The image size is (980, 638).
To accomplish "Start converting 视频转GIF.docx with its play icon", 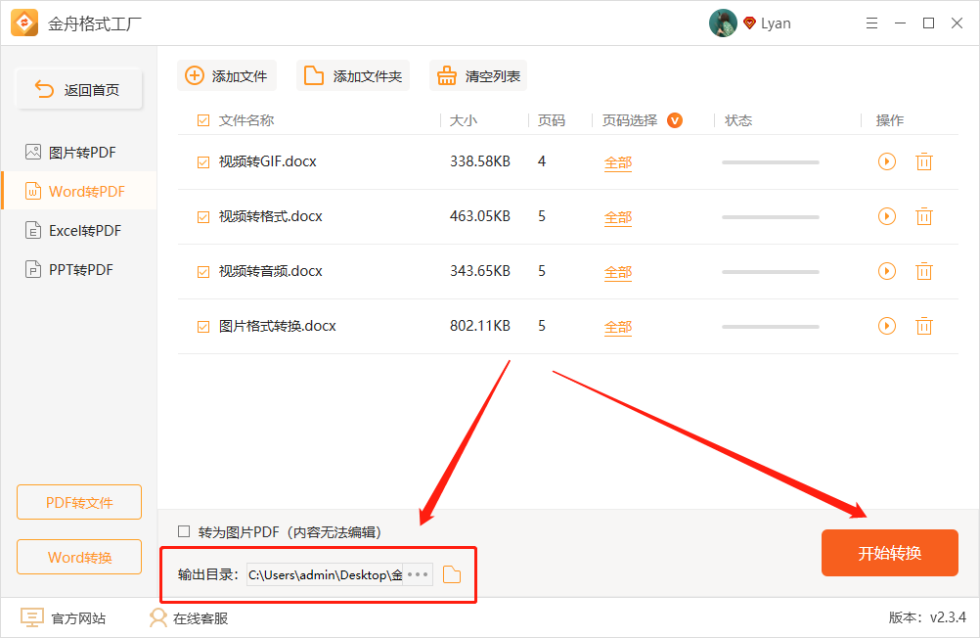I will click(x=886, y=161).
